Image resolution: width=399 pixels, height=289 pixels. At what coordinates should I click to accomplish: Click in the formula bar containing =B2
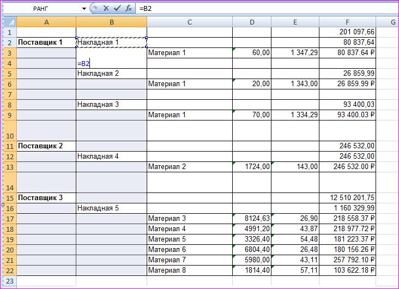(267, 8)
